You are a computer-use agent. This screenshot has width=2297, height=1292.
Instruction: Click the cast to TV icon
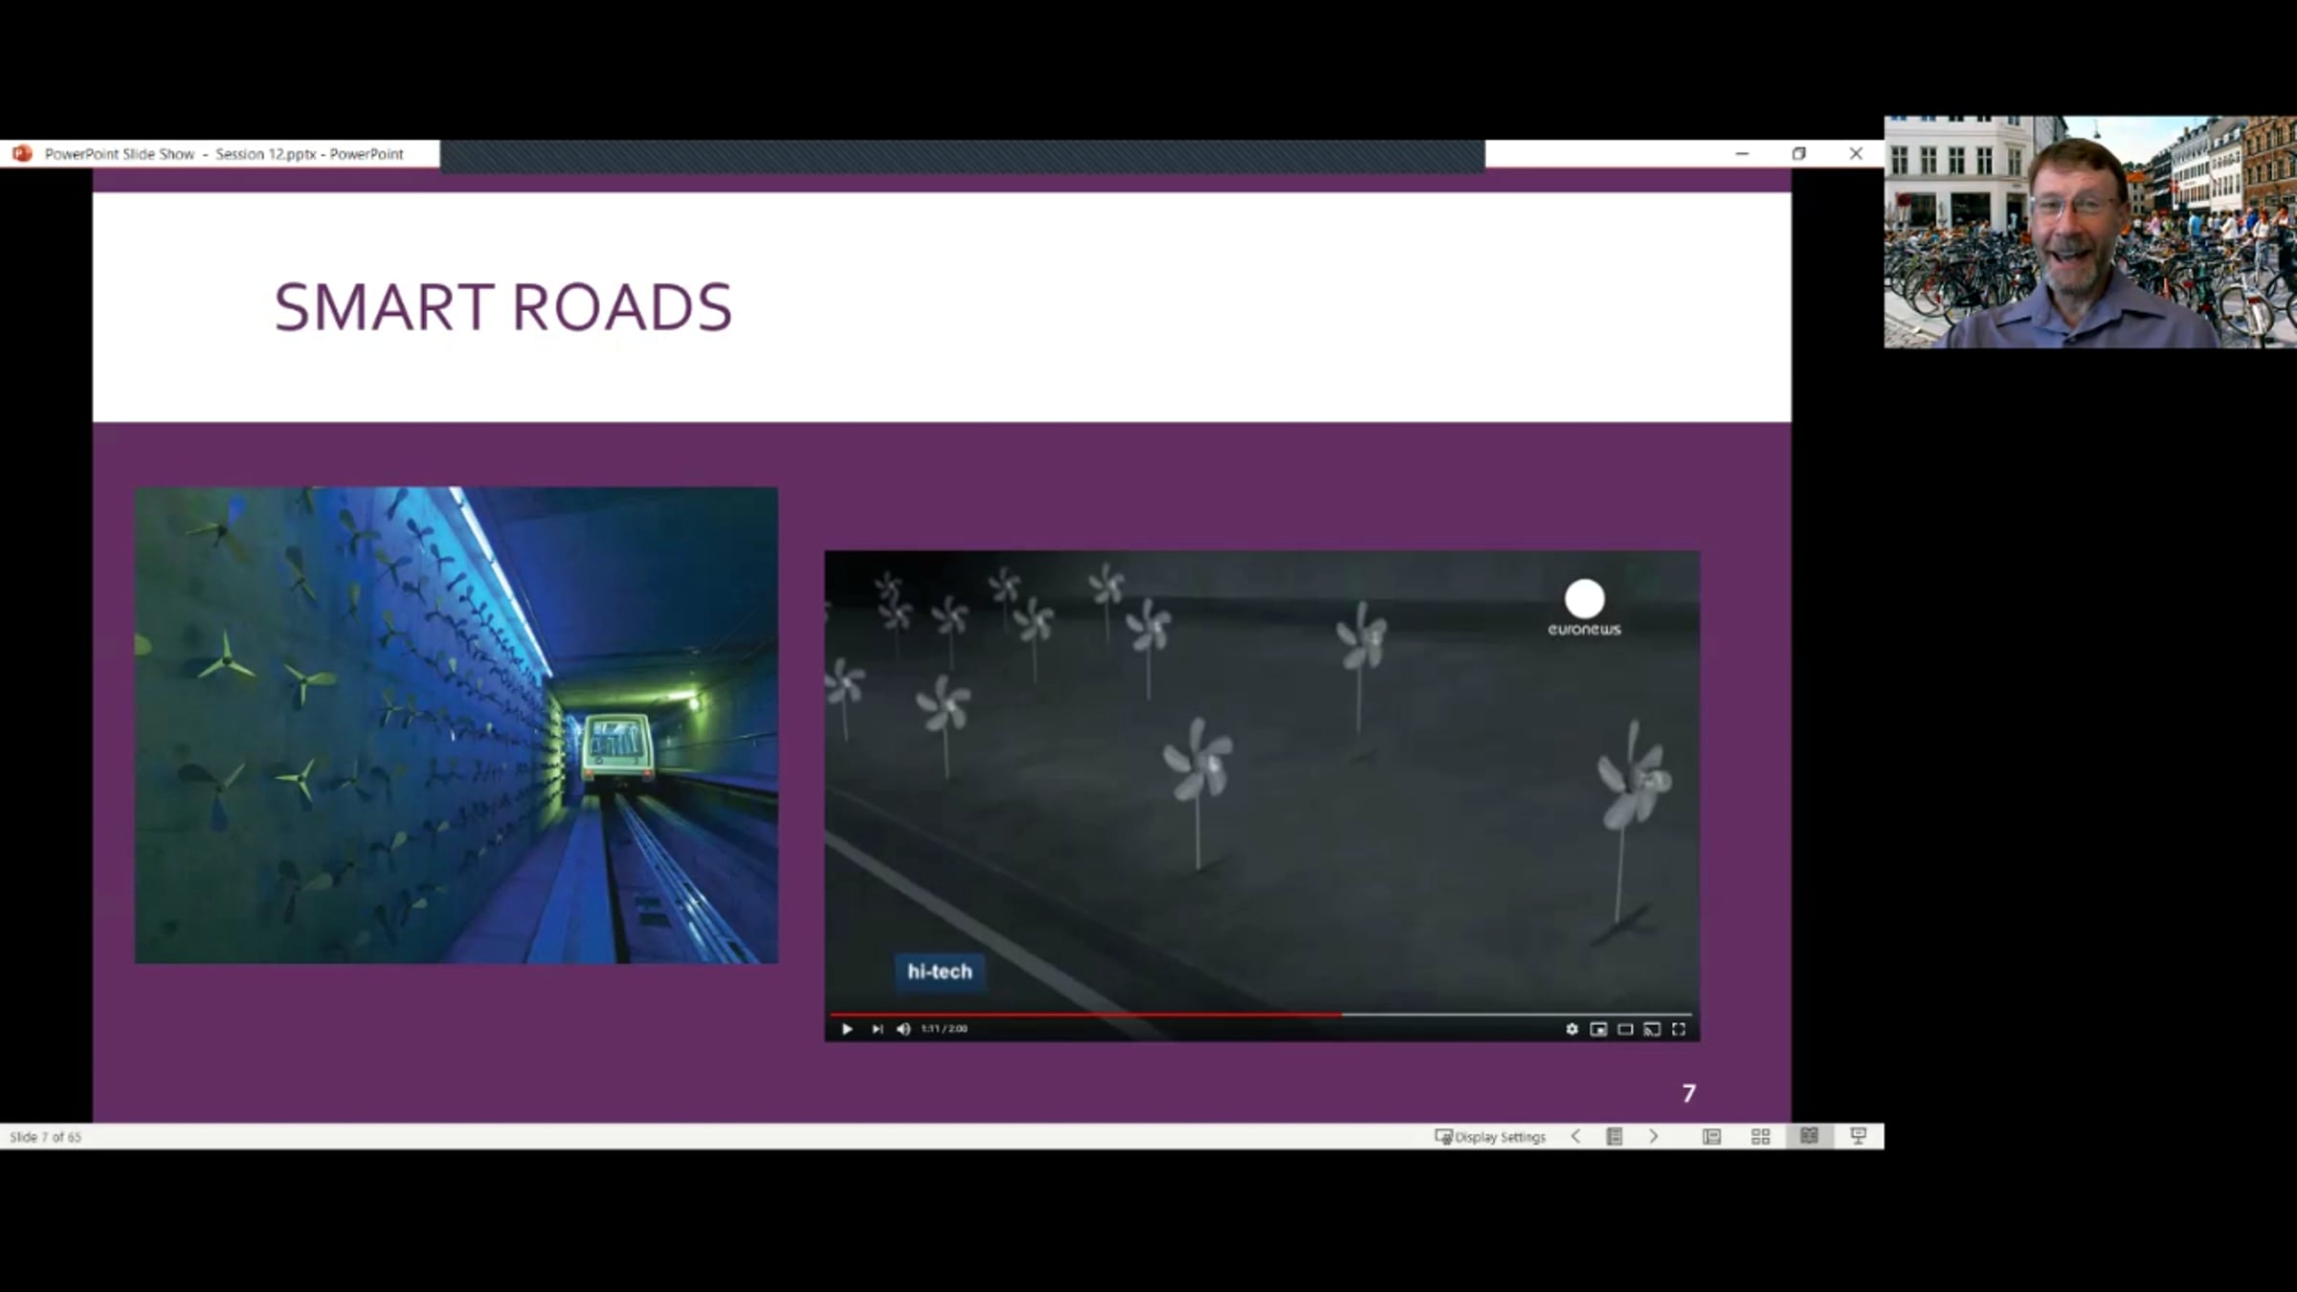click(x=1652, y=1029)
